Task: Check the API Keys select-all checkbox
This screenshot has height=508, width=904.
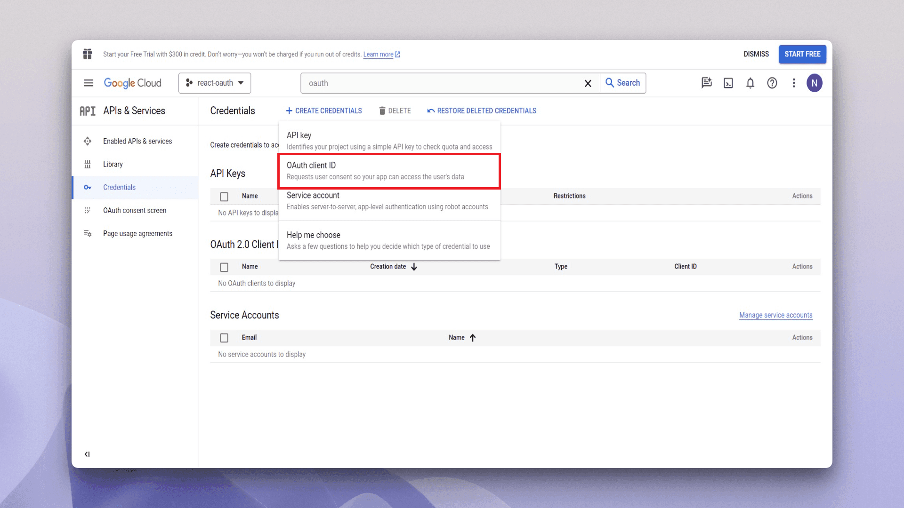Action: (x=224, y=197)
